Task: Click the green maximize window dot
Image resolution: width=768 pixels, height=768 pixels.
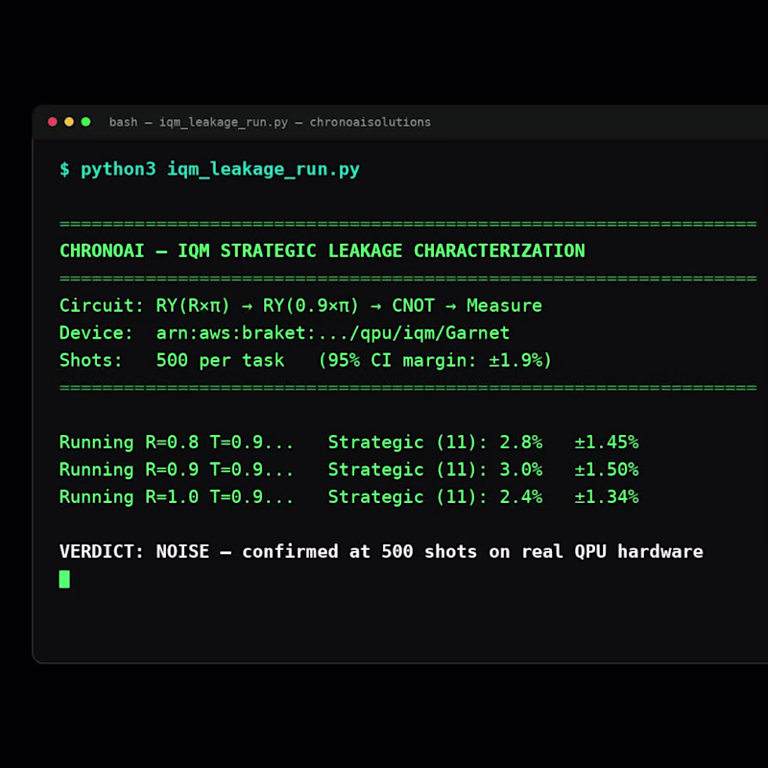Action: 85,122
